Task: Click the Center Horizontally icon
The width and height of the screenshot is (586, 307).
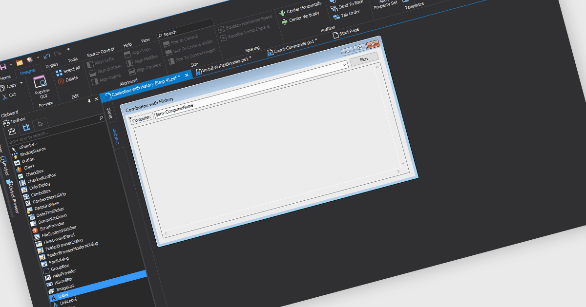Action: (282, 13)
